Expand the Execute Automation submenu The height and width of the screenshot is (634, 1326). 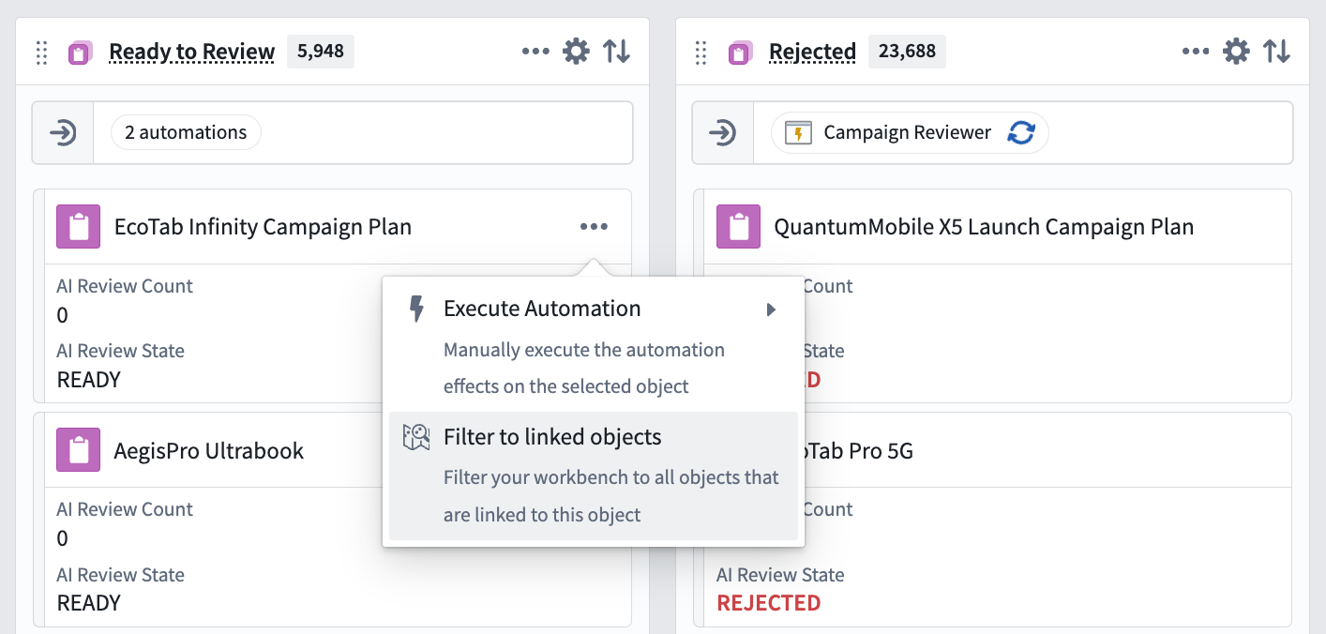(771, 309)
